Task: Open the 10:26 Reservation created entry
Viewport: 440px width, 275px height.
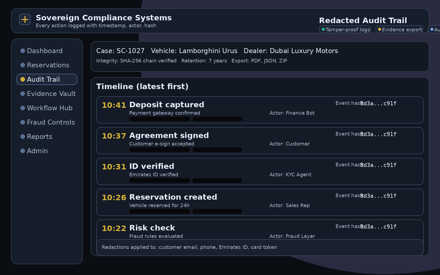Action: (x=260, y=202)
